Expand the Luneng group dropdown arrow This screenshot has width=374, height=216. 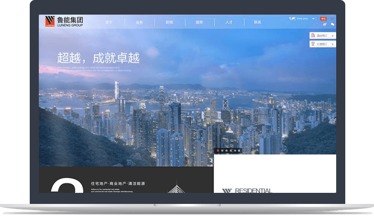(314, 19)
